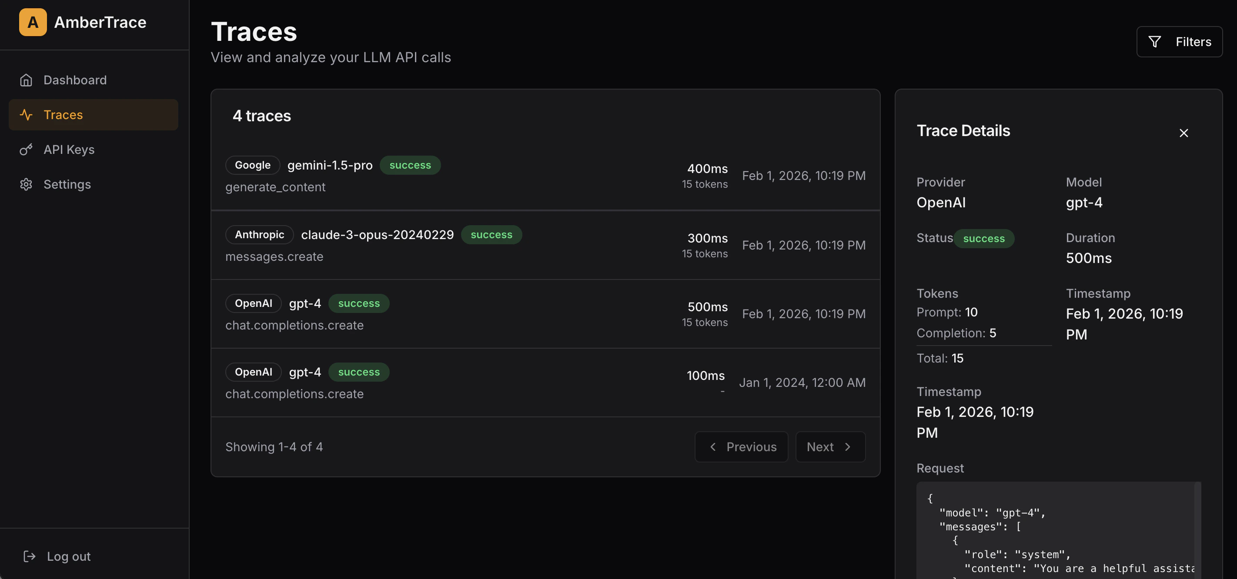
Task: Click the Google provider badge
Action: pos(253,165)
